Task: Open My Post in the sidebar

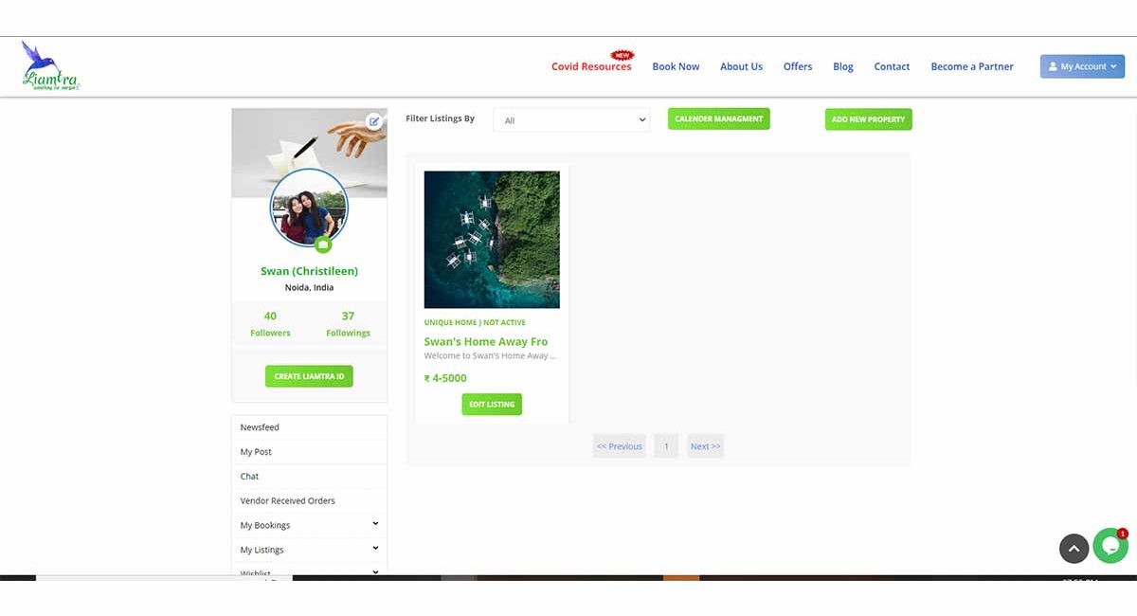Action: coord(309,452)
